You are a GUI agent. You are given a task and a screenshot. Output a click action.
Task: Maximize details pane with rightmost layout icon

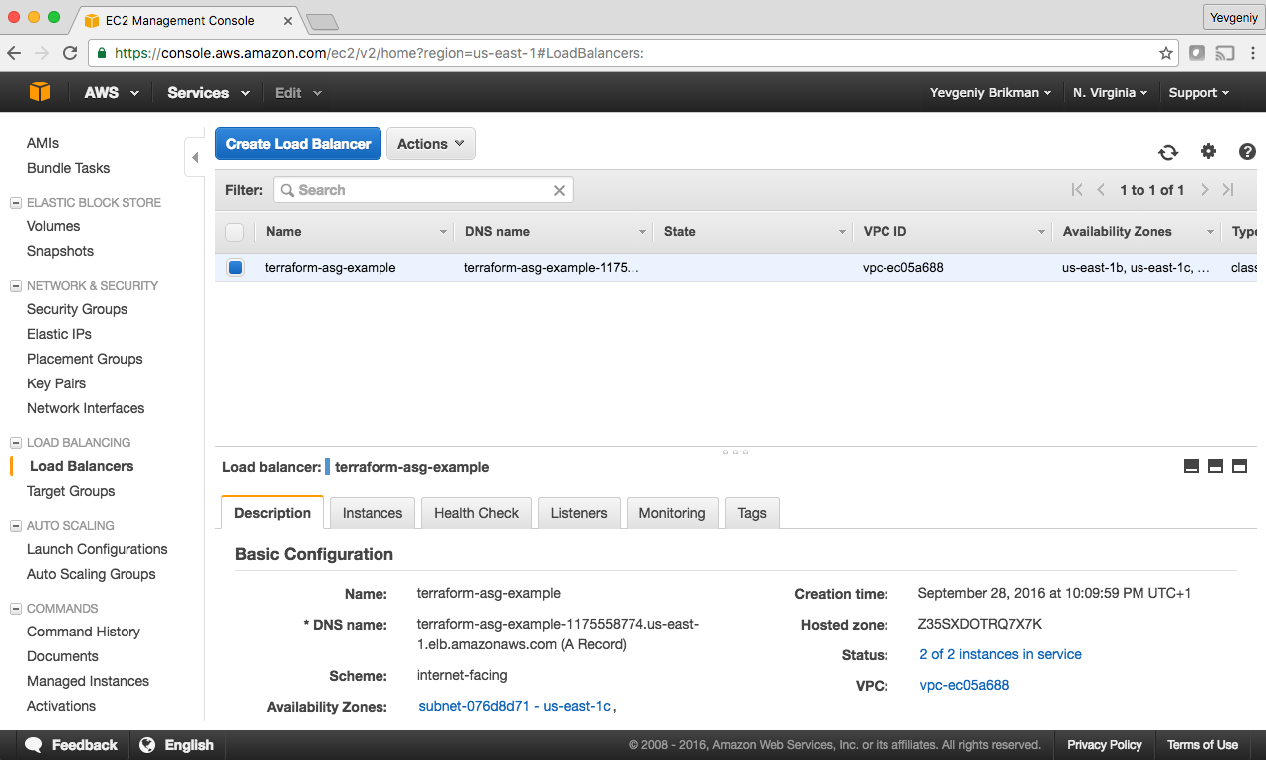click(1239, 466)
